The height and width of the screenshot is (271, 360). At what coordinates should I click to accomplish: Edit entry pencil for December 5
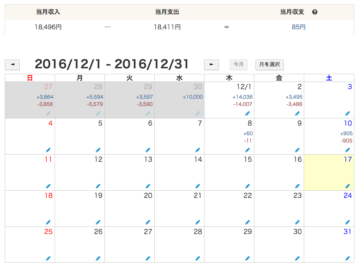pyautogui.click(x=98, y=150)
